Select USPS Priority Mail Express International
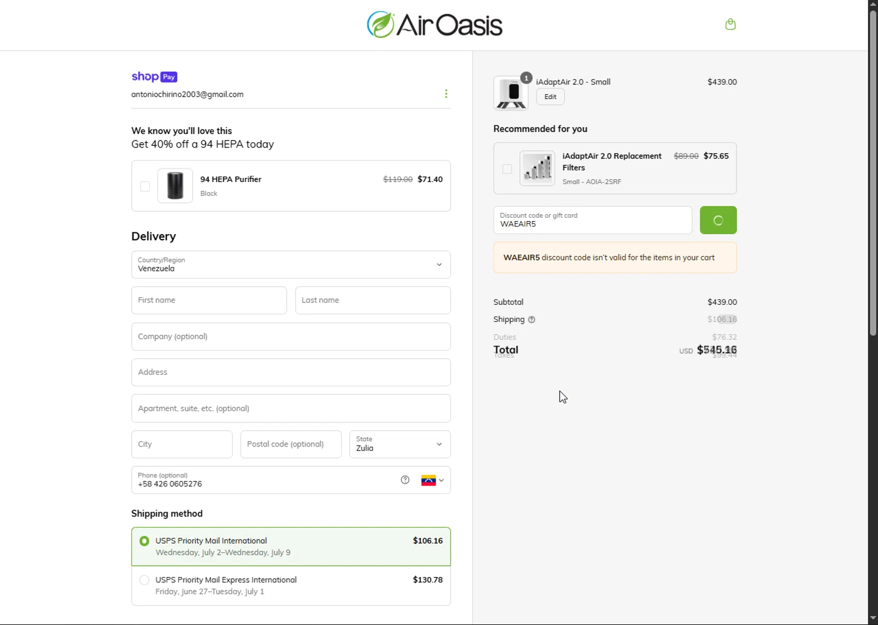Image resolution: width=878 pixels, height=625 pixels. coord(144,580)
